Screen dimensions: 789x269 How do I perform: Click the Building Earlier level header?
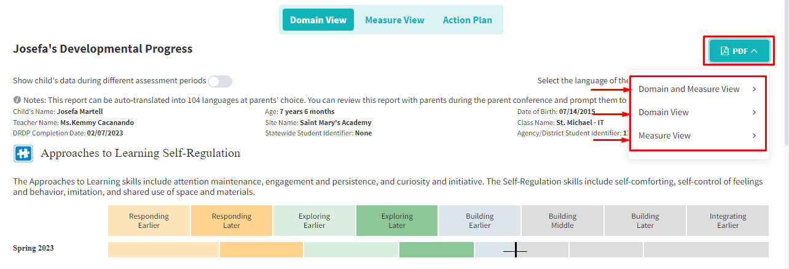click(x=479, y=221)
